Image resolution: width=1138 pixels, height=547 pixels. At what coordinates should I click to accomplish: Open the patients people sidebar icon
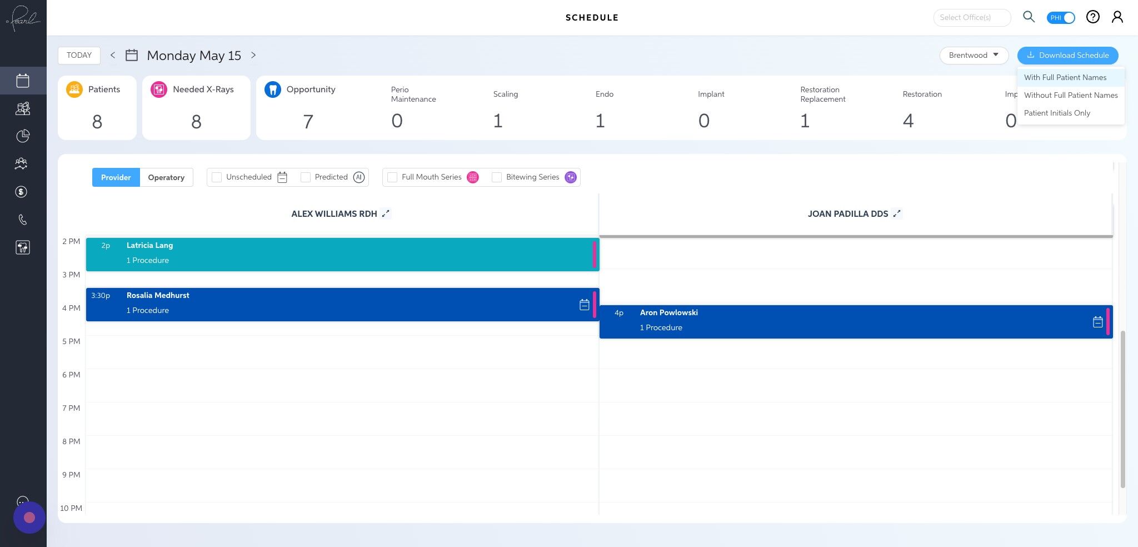tap(21, 163)
